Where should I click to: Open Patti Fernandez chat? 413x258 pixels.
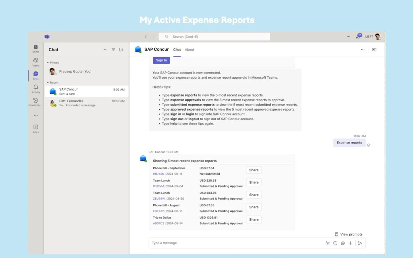[87, 103]
